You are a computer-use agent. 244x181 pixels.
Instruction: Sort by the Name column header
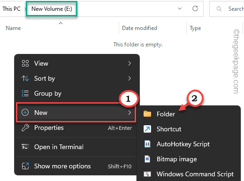click(x=13, y=28)
